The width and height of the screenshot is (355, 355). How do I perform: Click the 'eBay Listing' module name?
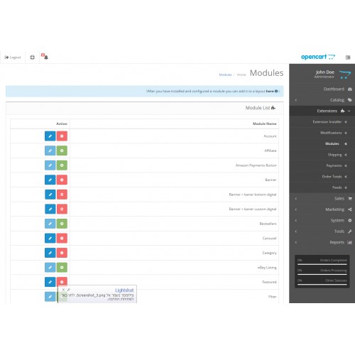267,268
